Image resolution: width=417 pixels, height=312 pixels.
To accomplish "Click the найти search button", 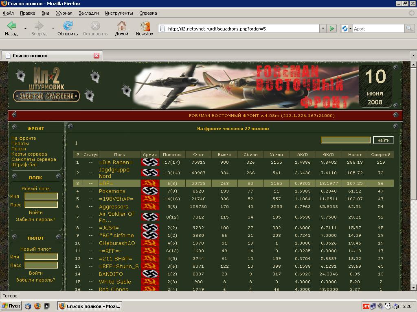I will coord(383,140).
